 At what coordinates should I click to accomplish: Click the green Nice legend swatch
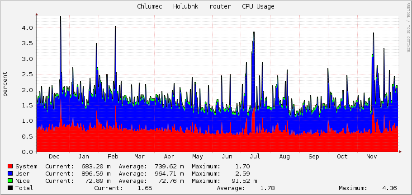11,181
